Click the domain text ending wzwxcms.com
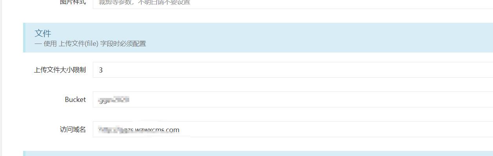This screenshot has width=493, height=156. [x=139, y=130]
